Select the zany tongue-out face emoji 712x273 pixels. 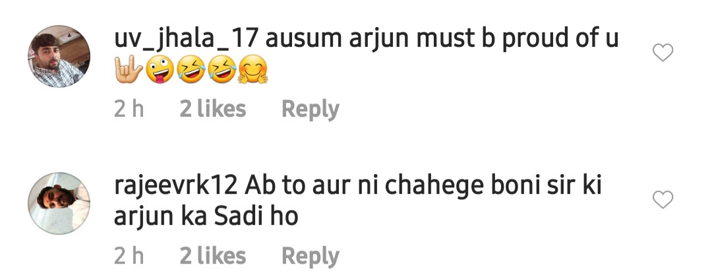click(160, 69)
